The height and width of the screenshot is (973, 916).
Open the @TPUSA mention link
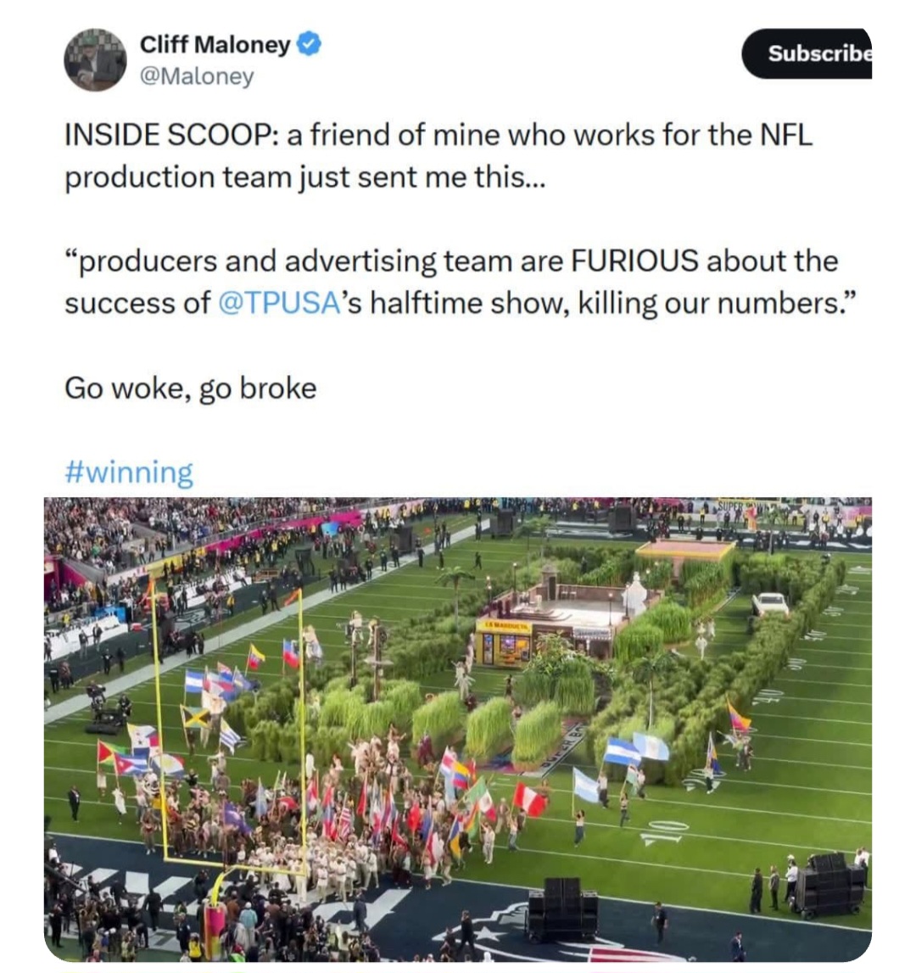279,303
